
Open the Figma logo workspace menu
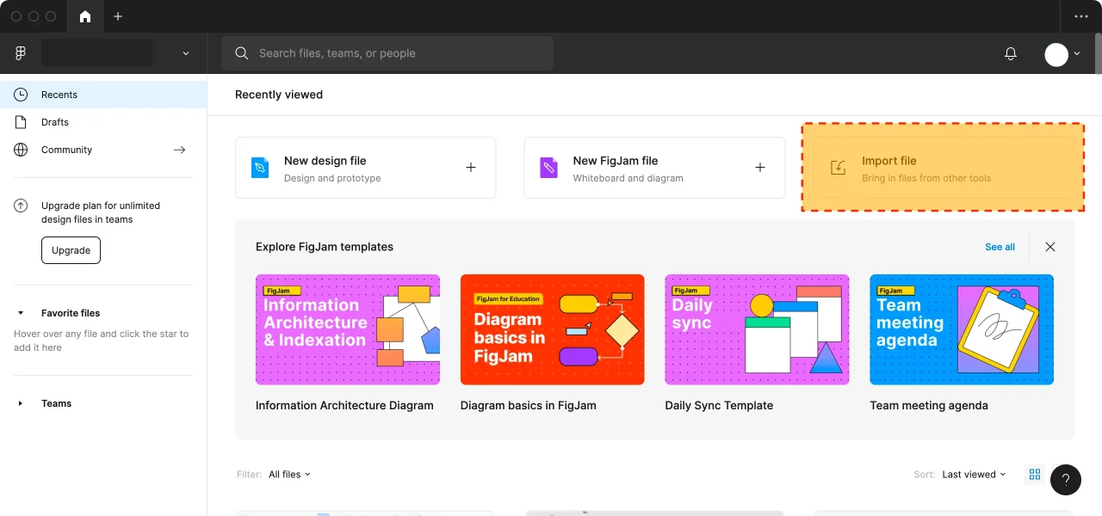[x=21, y=53]
